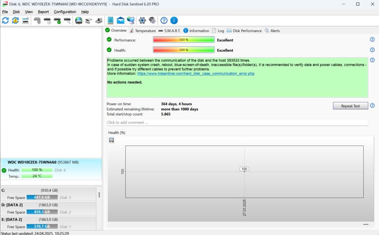Click the toolbar help question mark icon

pos(164,21)
